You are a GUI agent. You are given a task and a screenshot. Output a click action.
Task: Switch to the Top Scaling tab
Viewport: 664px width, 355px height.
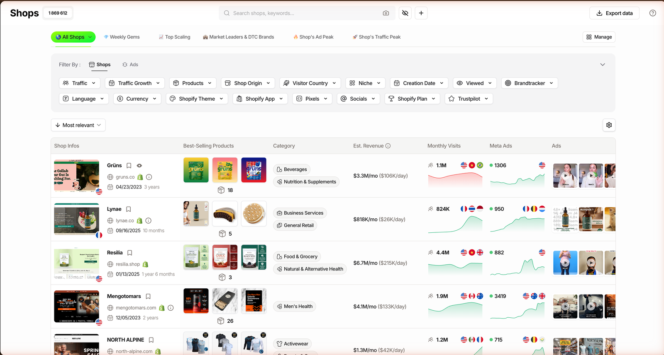tap(174, 37)
